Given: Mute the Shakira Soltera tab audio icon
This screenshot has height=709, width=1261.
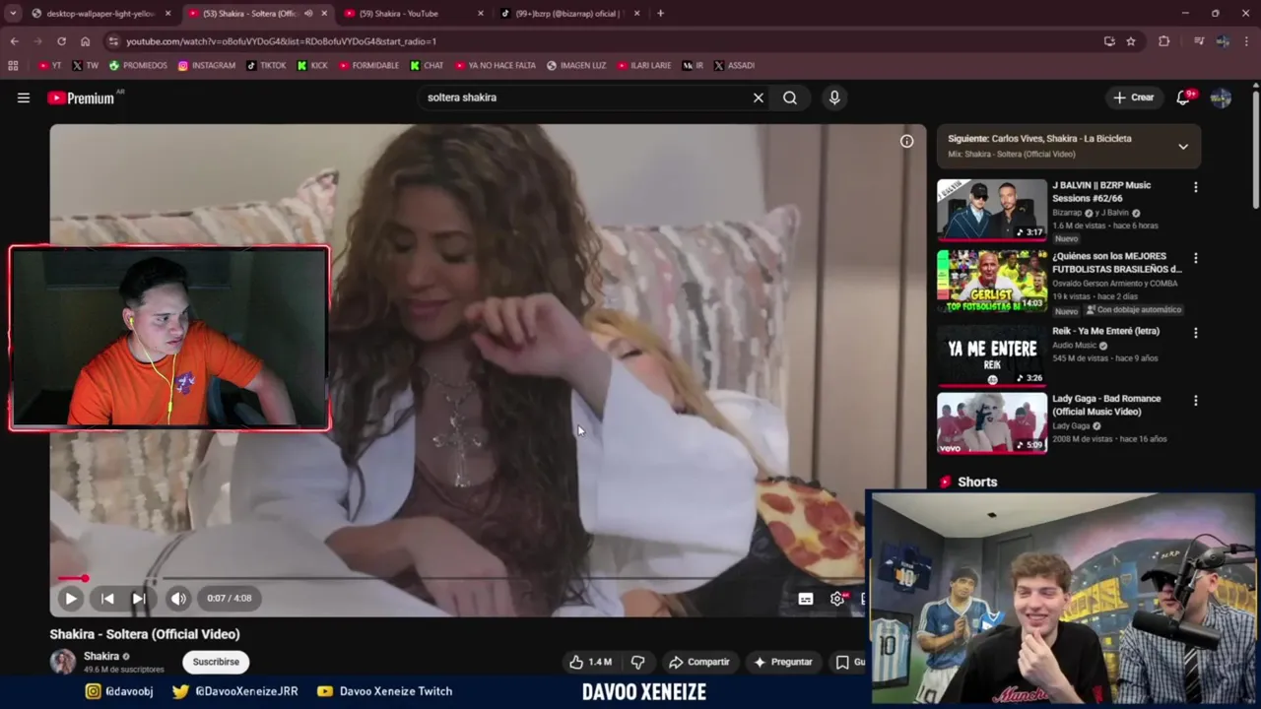Looking at the screenshot, I should [x=308, y=14].
